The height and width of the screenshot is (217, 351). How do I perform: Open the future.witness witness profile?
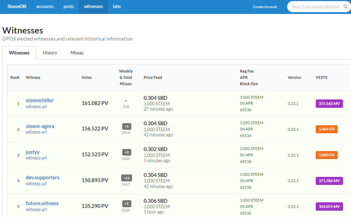point(42,203)
